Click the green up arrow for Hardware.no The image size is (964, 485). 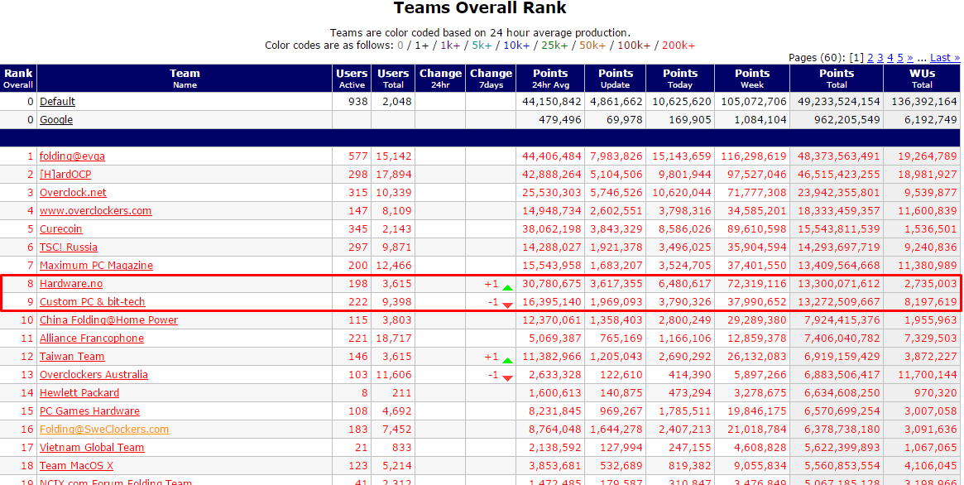tap(507, 287)
